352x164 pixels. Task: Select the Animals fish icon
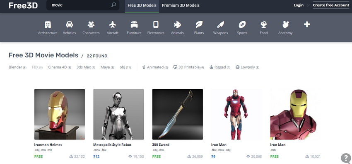177,24
